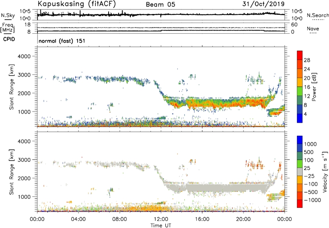The height and width of the screenshot is (228, 329).
Task: Select the 24 label on the Power colorbar
Action: point(307,69)
